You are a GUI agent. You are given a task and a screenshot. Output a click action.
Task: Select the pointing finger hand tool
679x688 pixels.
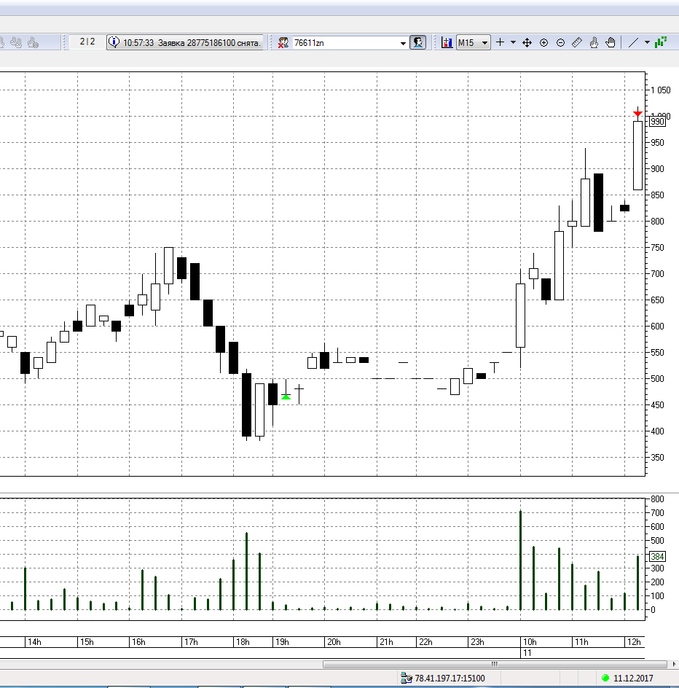tap(594, 42)
